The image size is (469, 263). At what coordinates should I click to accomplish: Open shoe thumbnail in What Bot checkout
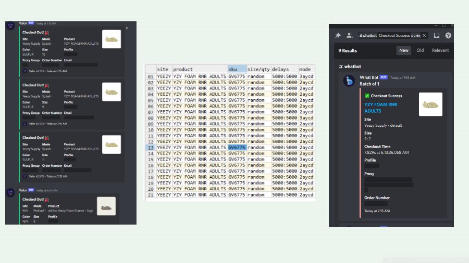click(x=430, y=104)
